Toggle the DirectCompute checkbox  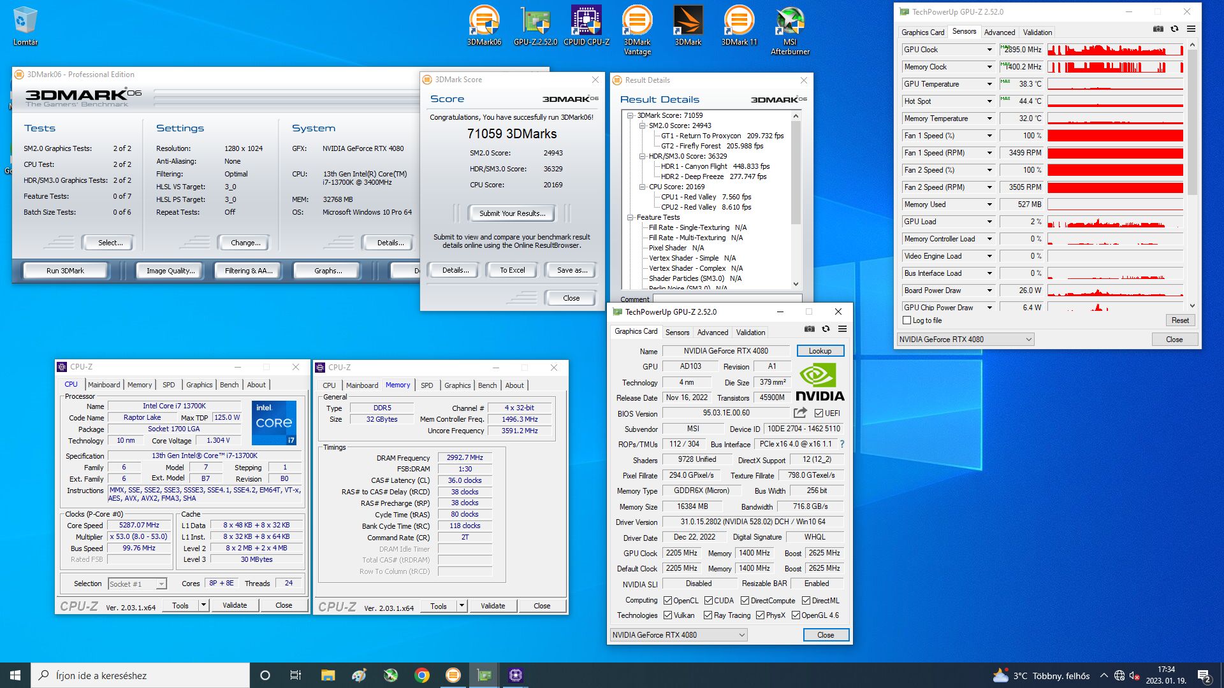point(745,601)
